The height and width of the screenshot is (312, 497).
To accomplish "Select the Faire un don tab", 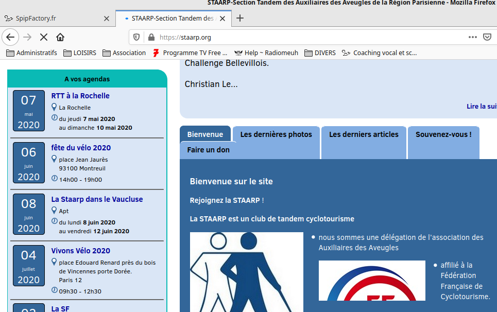I will pyautogui.click(x=208, y=150).
